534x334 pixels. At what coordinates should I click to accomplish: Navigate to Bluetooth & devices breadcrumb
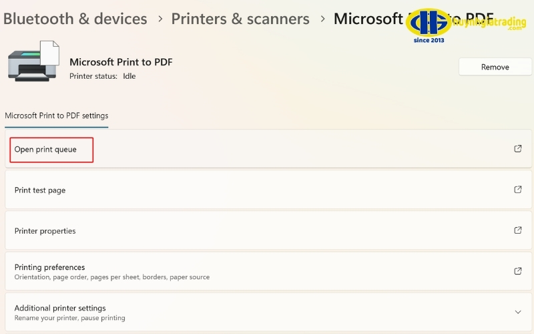point(75,19)
